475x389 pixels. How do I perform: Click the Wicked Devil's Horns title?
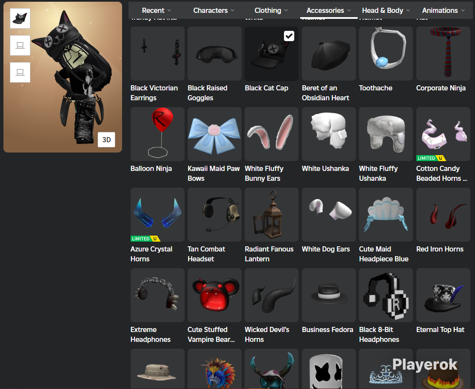click(x=267, y=335)
